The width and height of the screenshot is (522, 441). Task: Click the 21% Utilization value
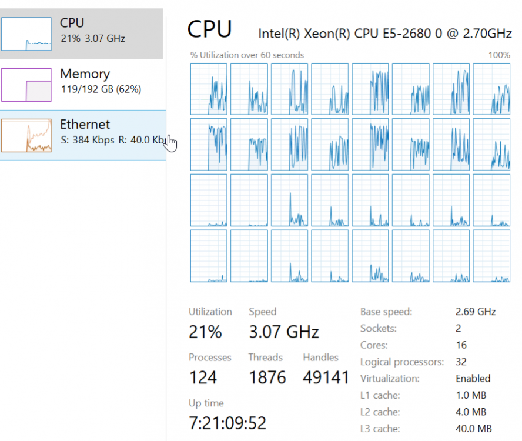tap(205, 332)
